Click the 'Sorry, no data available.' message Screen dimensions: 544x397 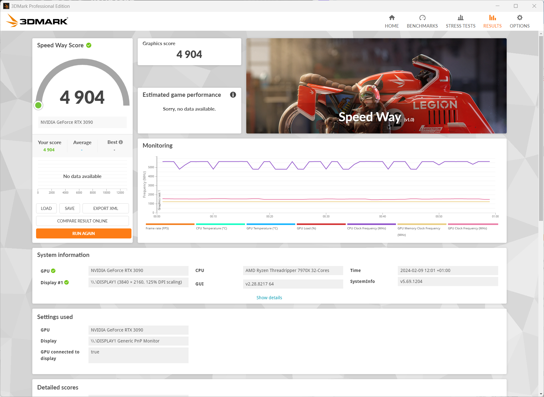click(189, 109)
